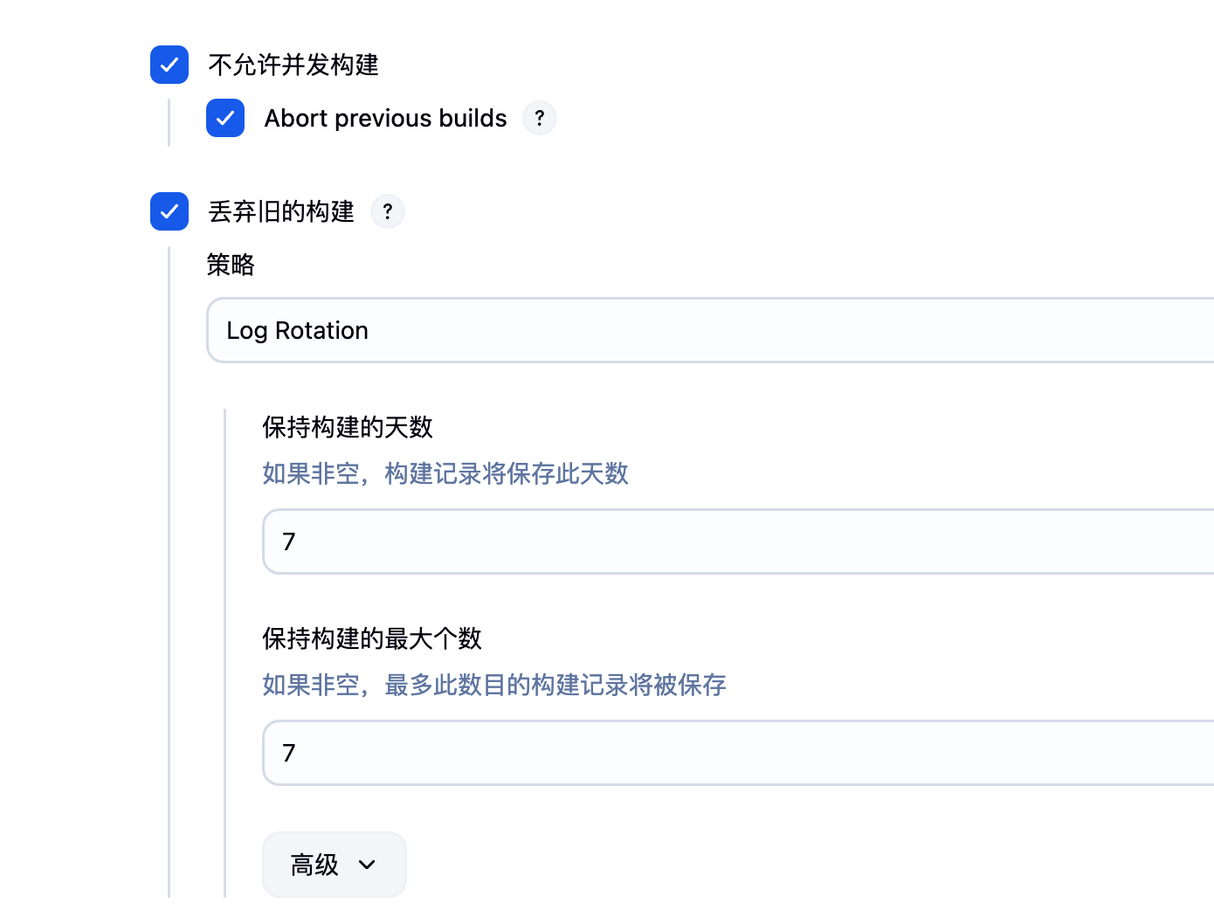Screen dimensions: 1214x924
Task: Click the 不允许并发构建 label text
Action: 293,65
